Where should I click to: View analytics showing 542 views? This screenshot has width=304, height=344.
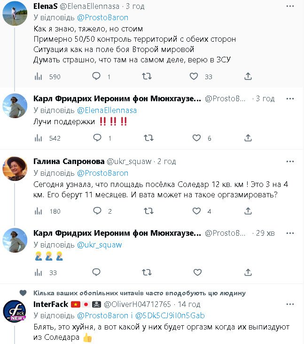tap(39, 138)
